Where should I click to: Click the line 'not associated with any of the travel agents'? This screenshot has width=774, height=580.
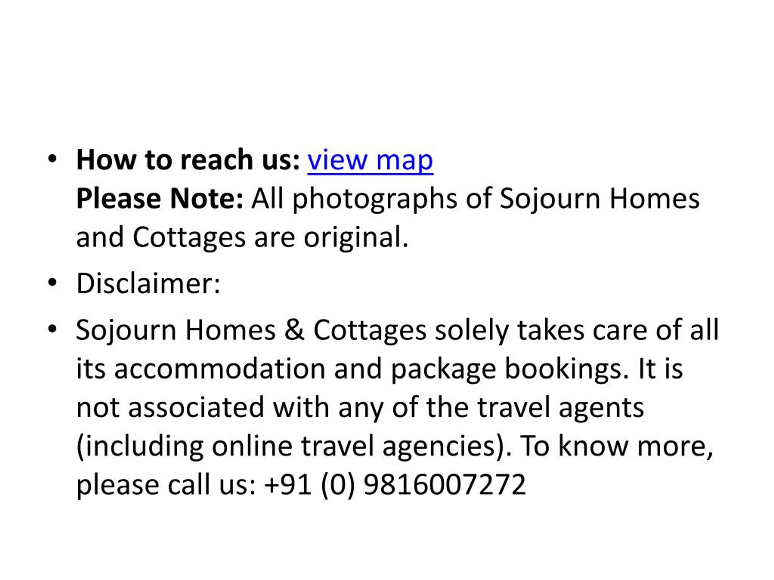(360, 408)
